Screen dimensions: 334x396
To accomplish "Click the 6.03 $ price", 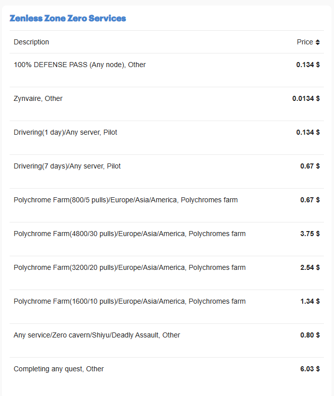I will tap(310, 369).
